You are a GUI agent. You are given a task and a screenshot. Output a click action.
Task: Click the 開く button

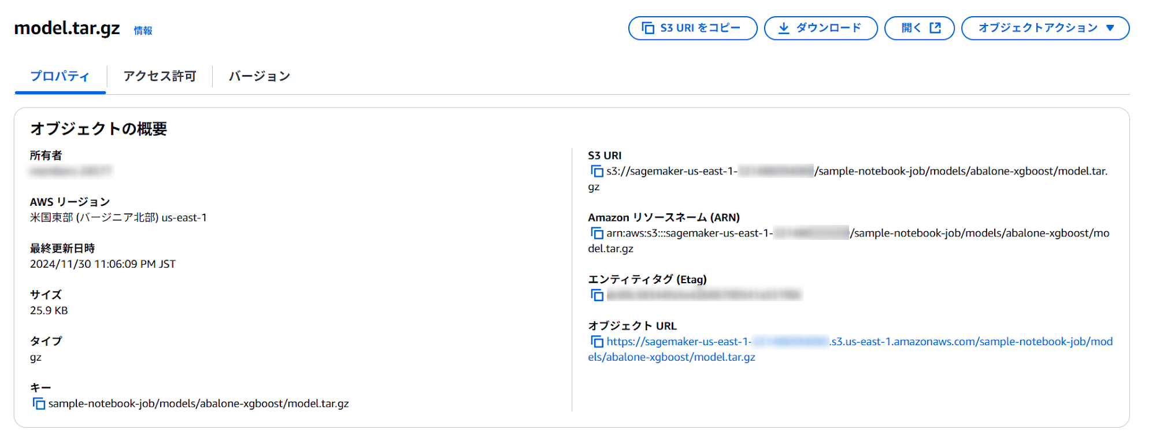pyautogui.click(x=919, y=28)
